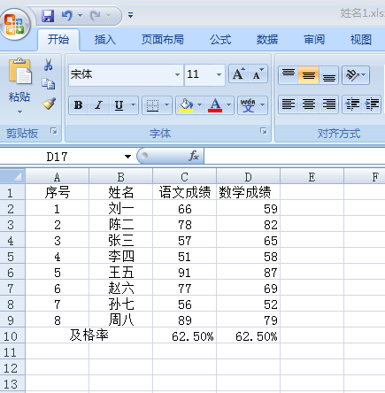Align text to top of cell
Image resolution: width=385 pixels, height=393 pixels.
pos(289,75)
